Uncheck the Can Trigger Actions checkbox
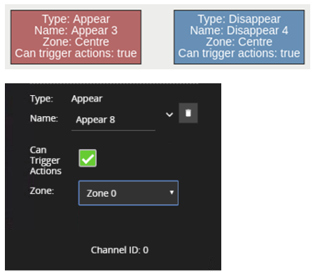 (x=88, y=158)
